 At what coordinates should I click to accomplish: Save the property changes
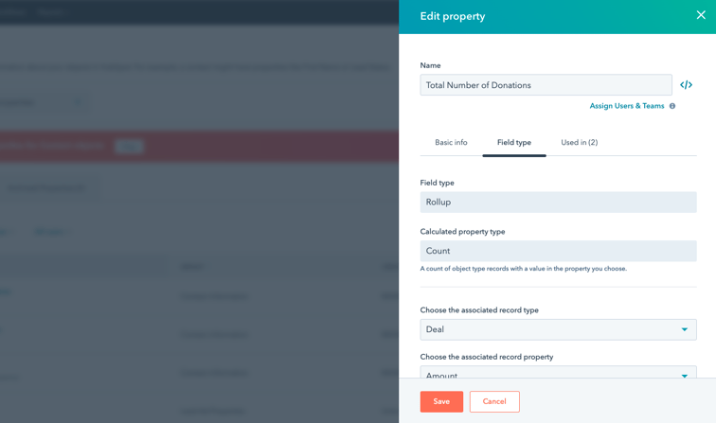pos(441,401)
